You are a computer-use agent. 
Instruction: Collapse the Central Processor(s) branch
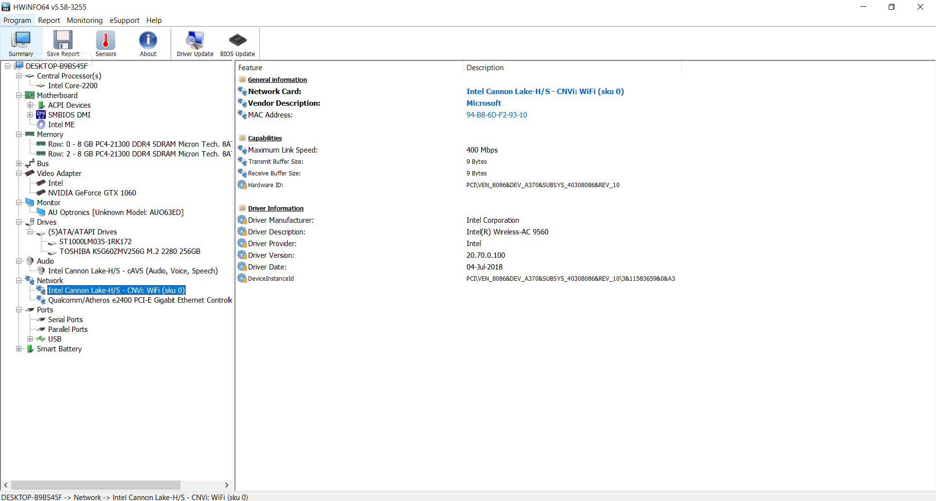tap(19, 76)
